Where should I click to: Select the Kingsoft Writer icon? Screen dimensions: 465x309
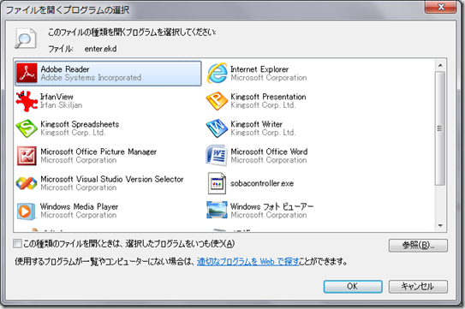click(x=217, y=128)
